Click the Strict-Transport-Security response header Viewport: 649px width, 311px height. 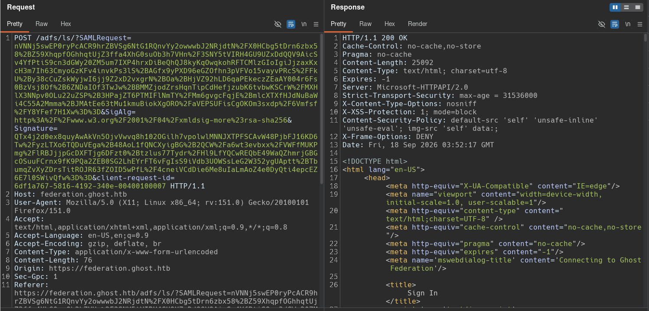click(x=440, y=96)
